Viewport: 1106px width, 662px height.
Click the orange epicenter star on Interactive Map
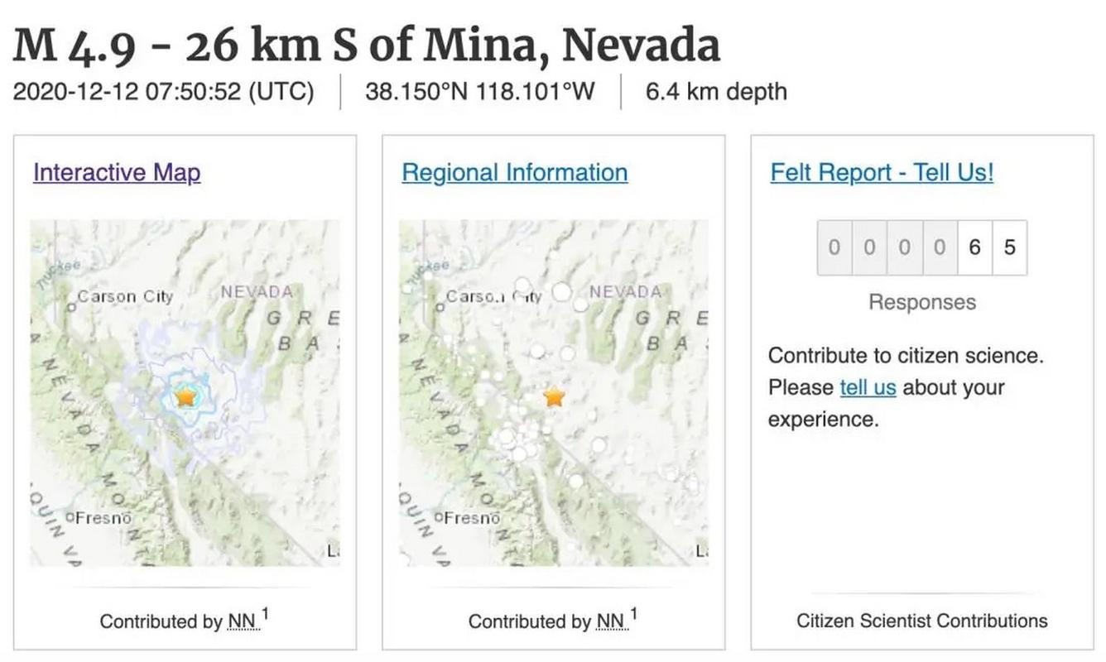click(185, 396)
